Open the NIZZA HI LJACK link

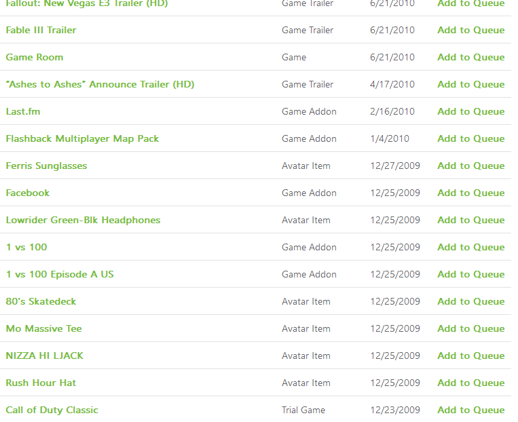click(x=45, y=356)
